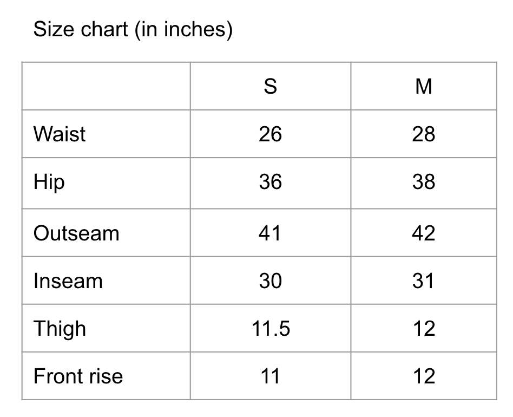The width and height of the screenshot is (513, 417).
Task: Select the Inseam value 31 cell
Action: 424,281
